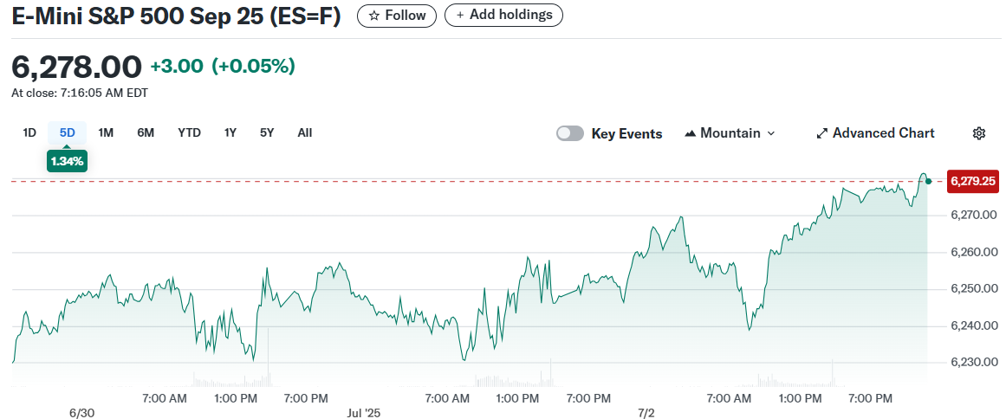Select the YTD range tab

pos(189,133)
